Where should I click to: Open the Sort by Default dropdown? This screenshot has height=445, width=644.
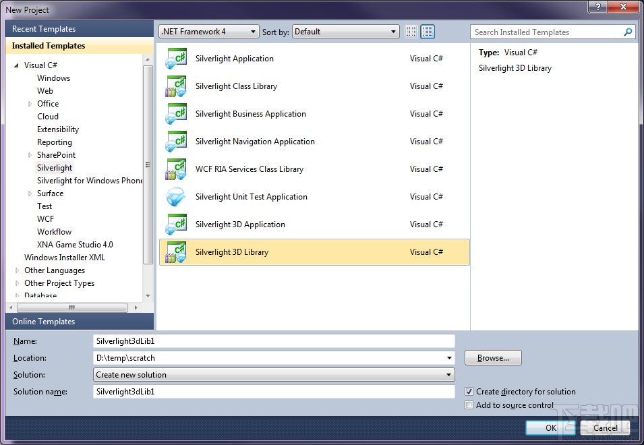tap(394, 31)
